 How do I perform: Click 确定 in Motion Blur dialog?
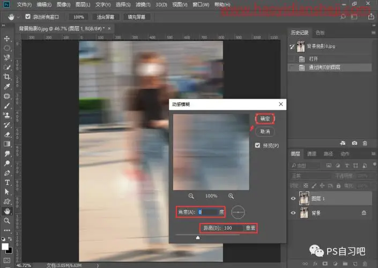(265, 118)
